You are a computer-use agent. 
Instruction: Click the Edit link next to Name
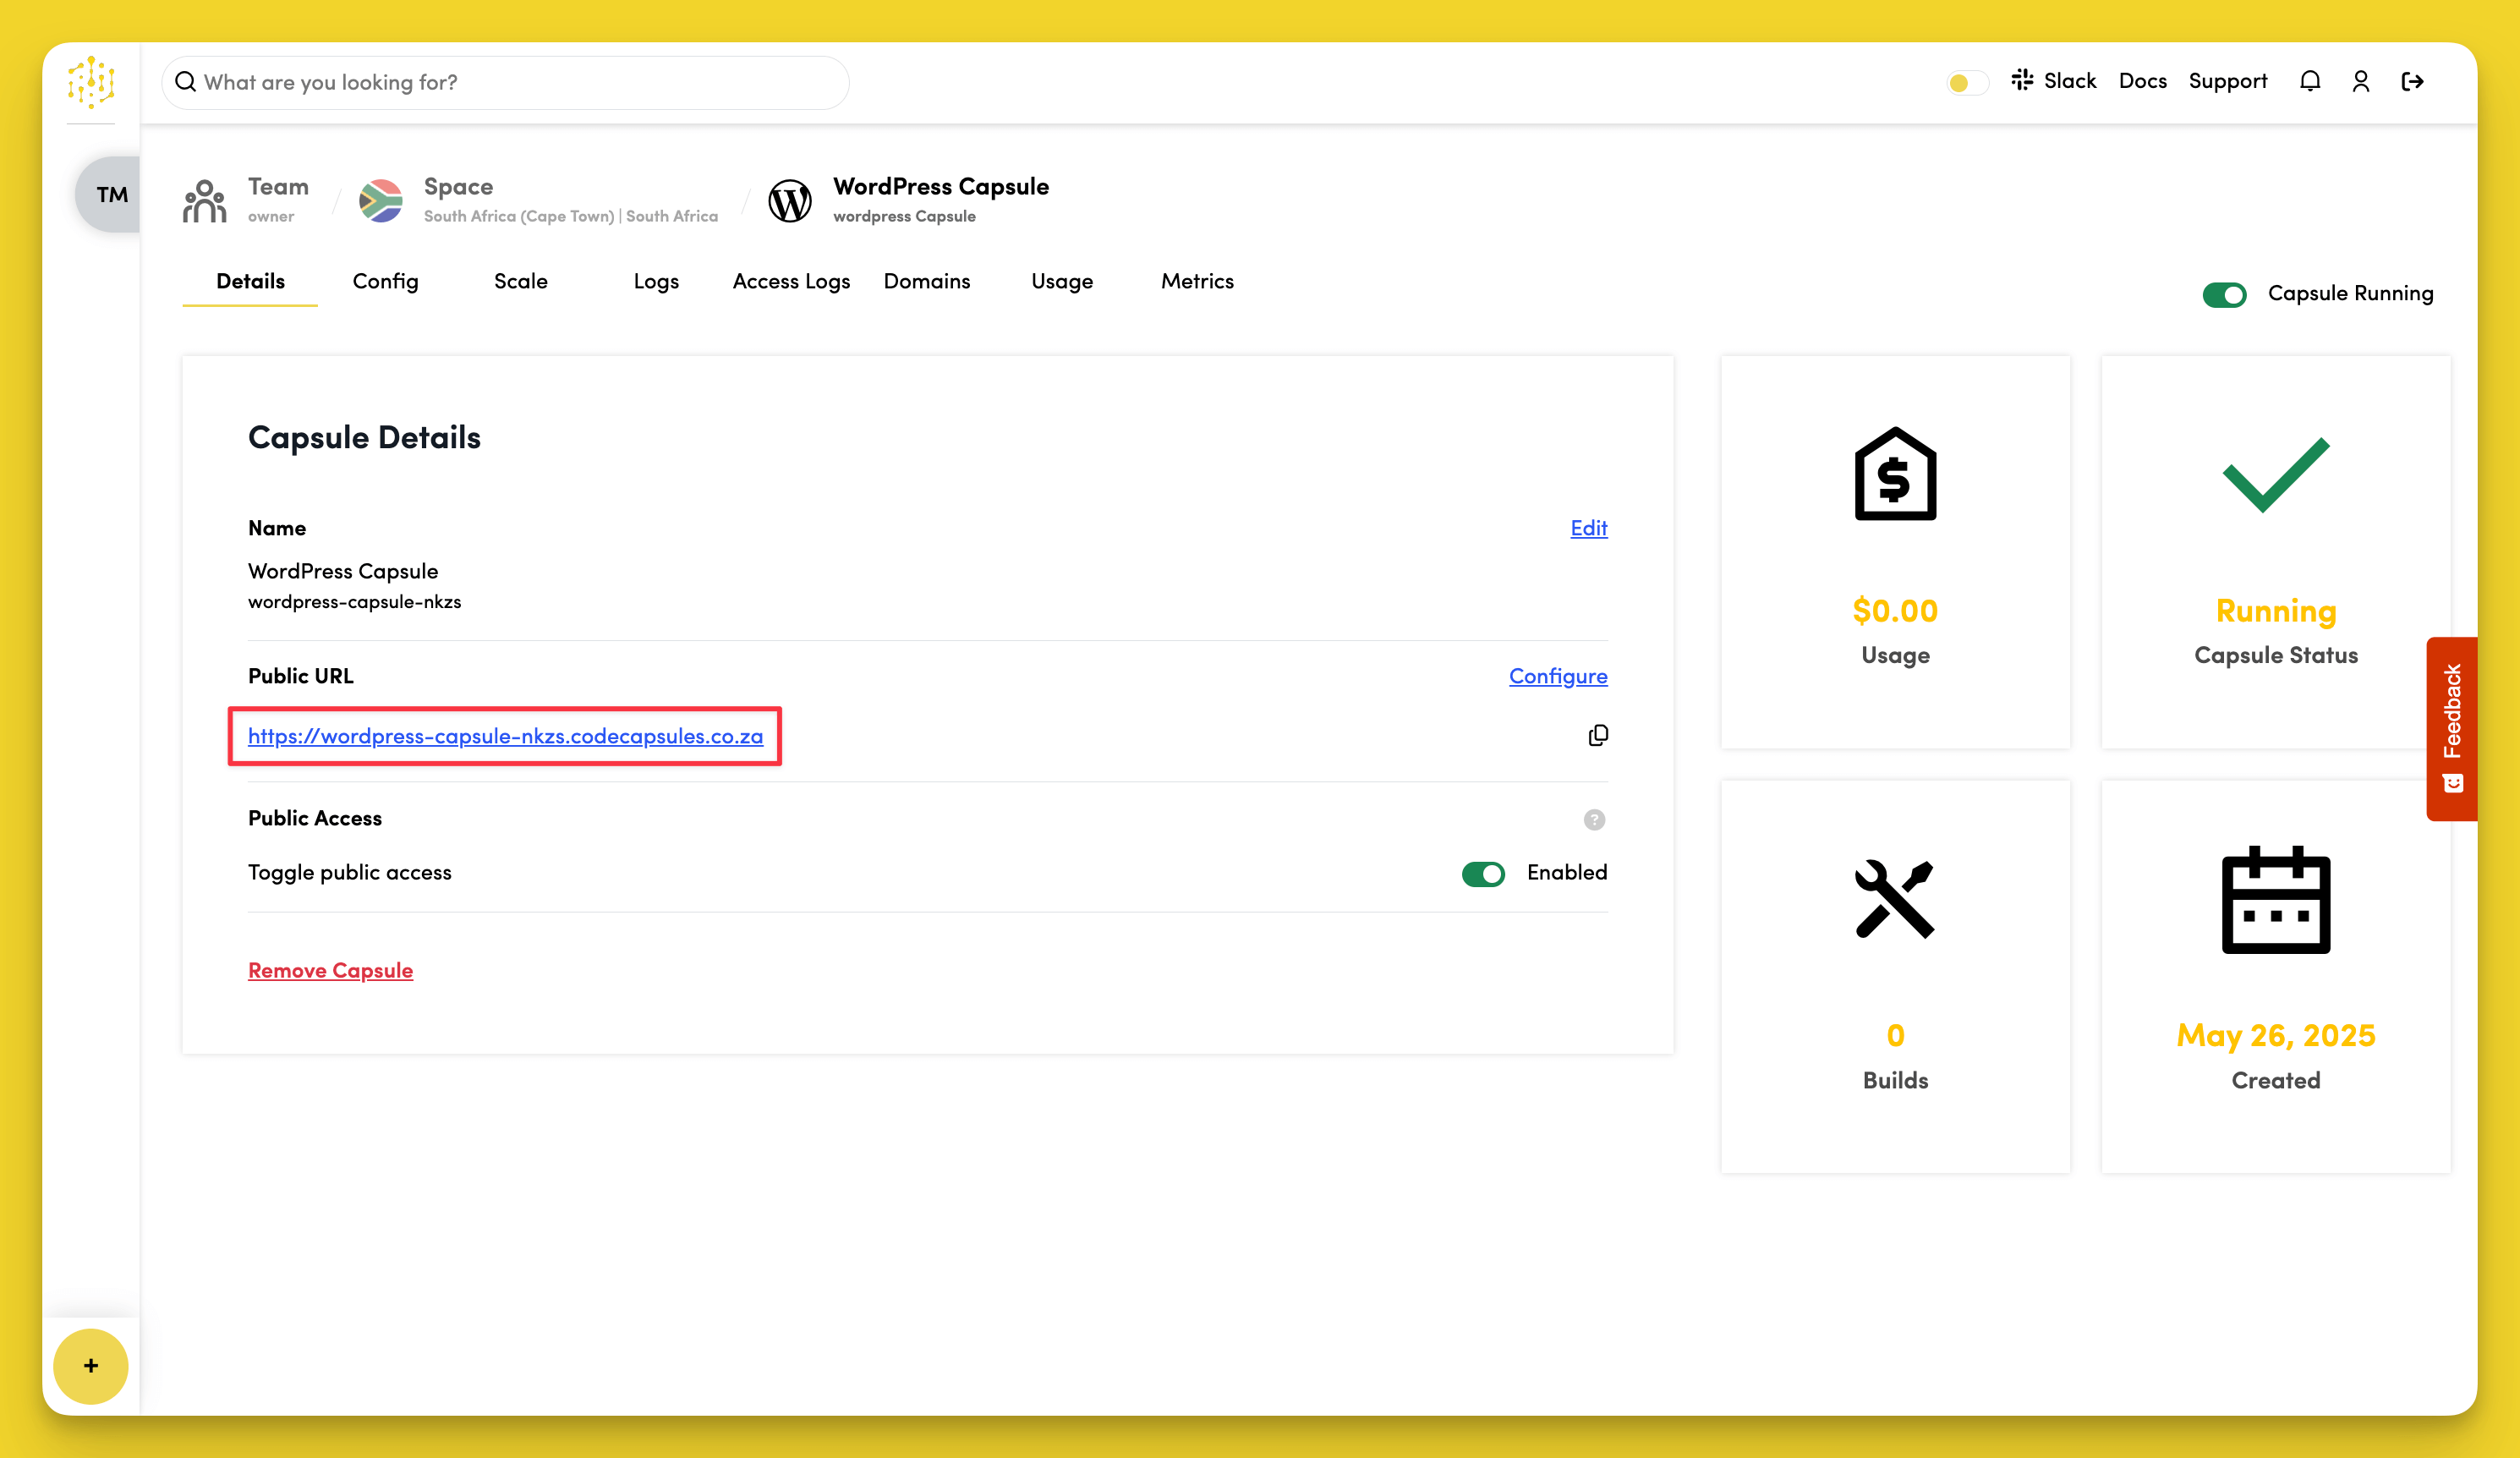1588,528
